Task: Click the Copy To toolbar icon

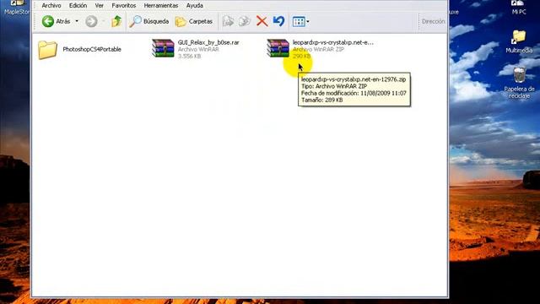Action: [x=244, y=21]
